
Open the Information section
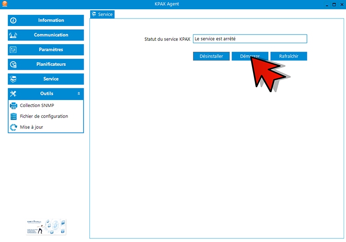click(46, 20)
